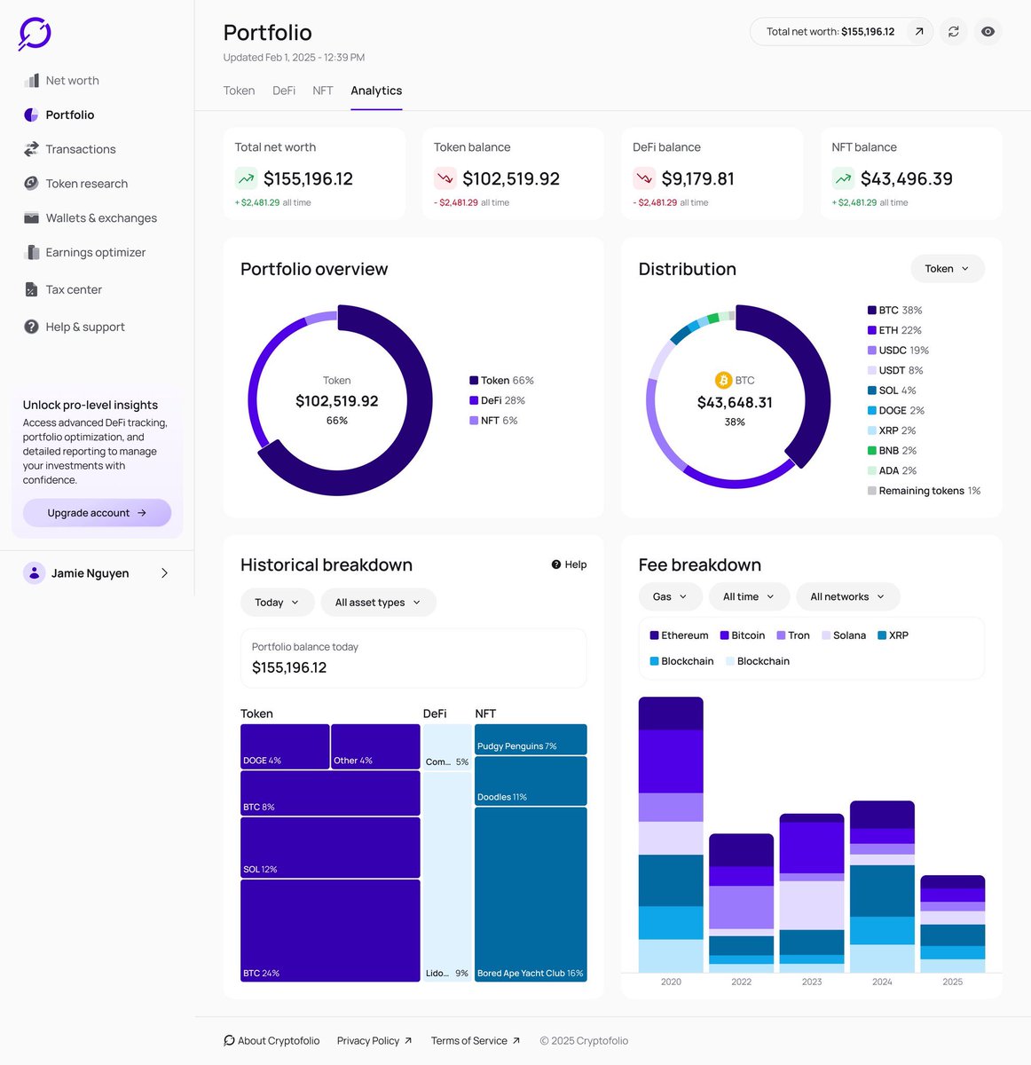Screen dimensions: 1031x1065
Task: Click Doodles 11% treemap tile
Action: pos(531,781)
